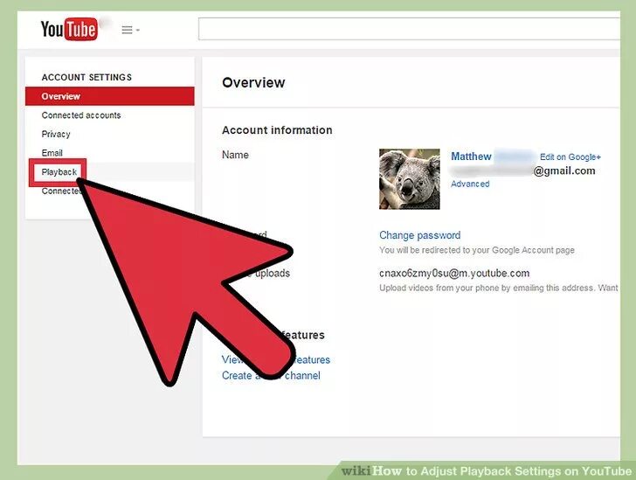This screenshot has width=636, height=480.
Task: Click the koala profile picture
Action: [x=409, y=179]
